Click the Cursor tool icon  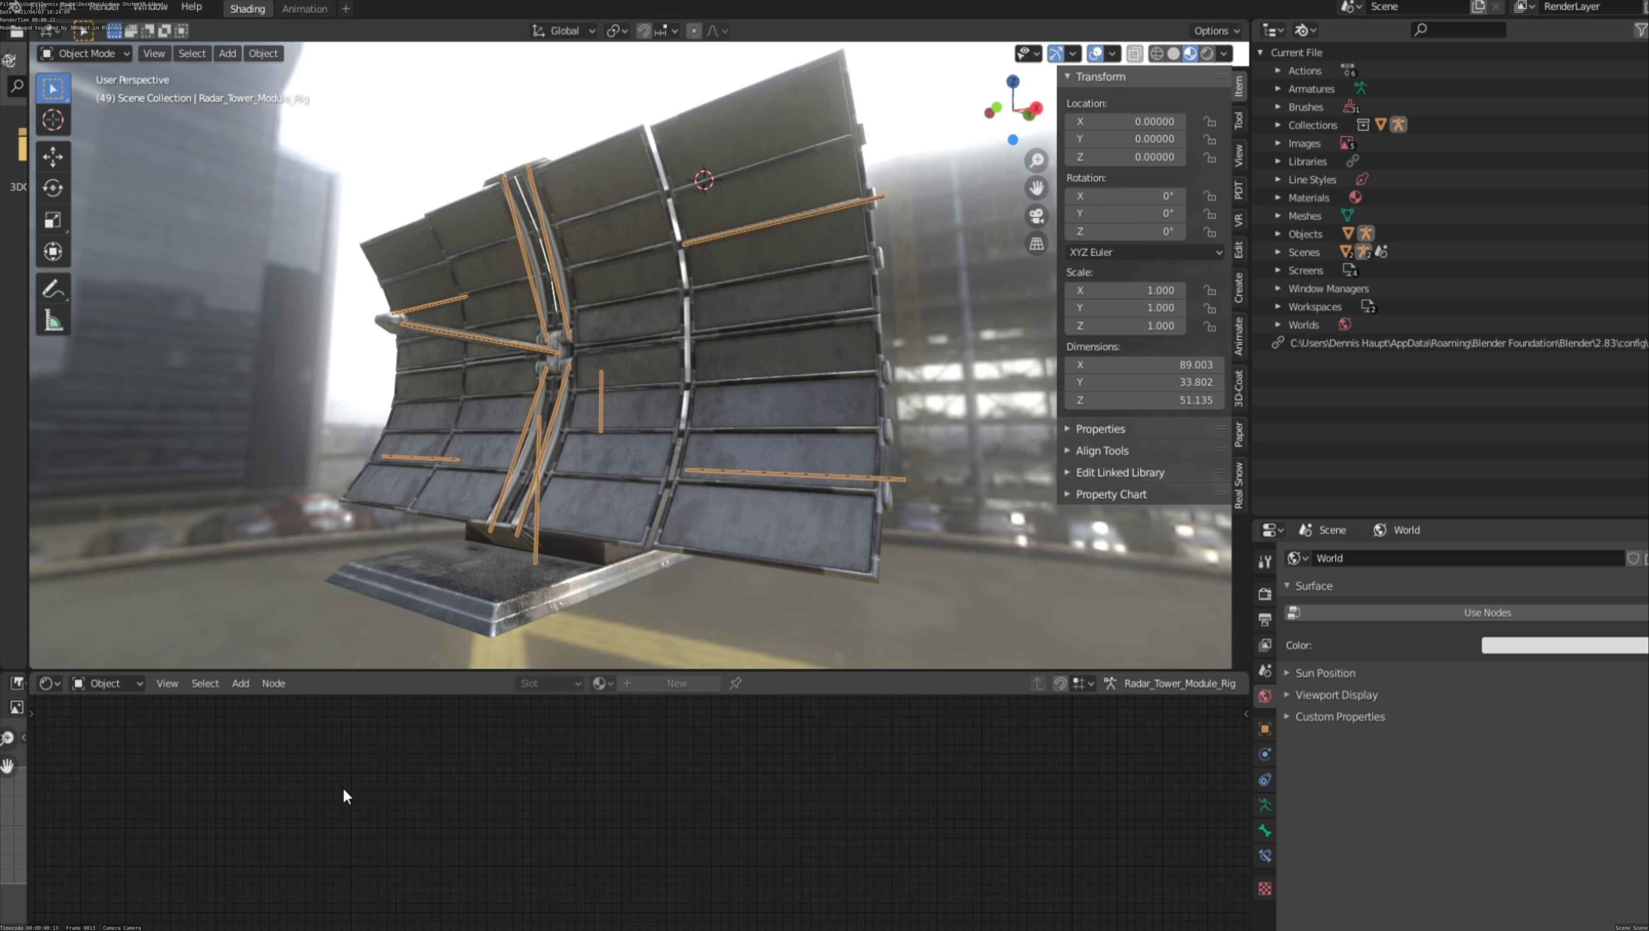tap(52, 120)
